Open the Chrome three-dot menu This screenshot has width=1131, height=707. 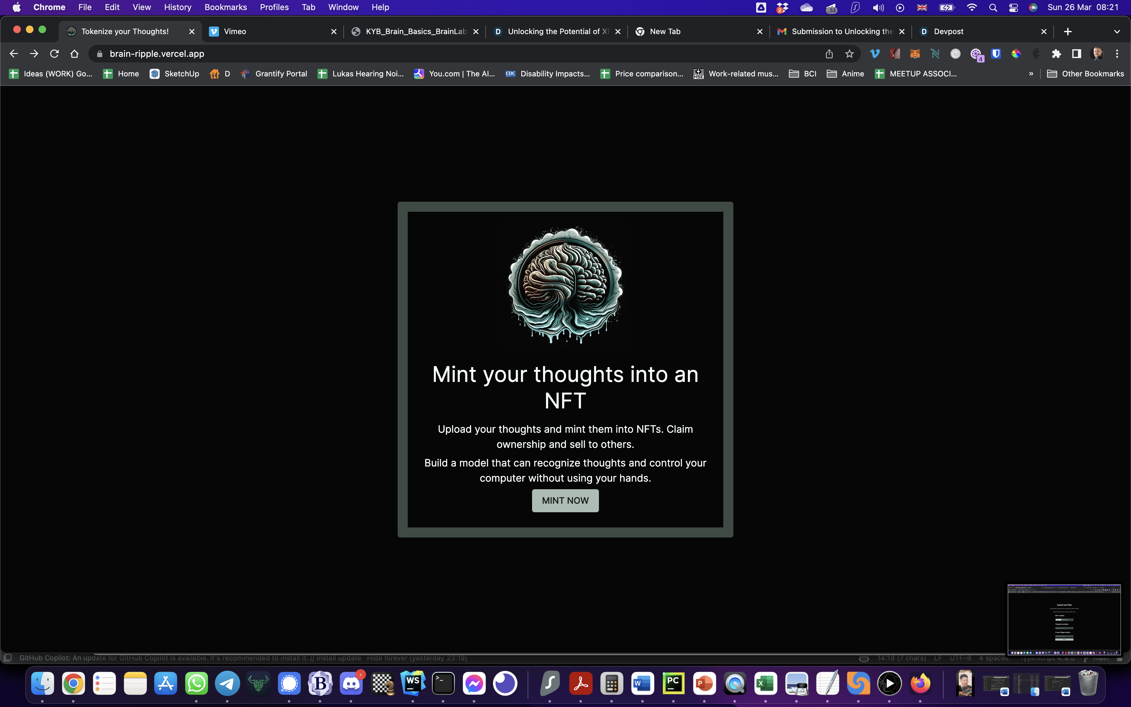pos(1117,54)
